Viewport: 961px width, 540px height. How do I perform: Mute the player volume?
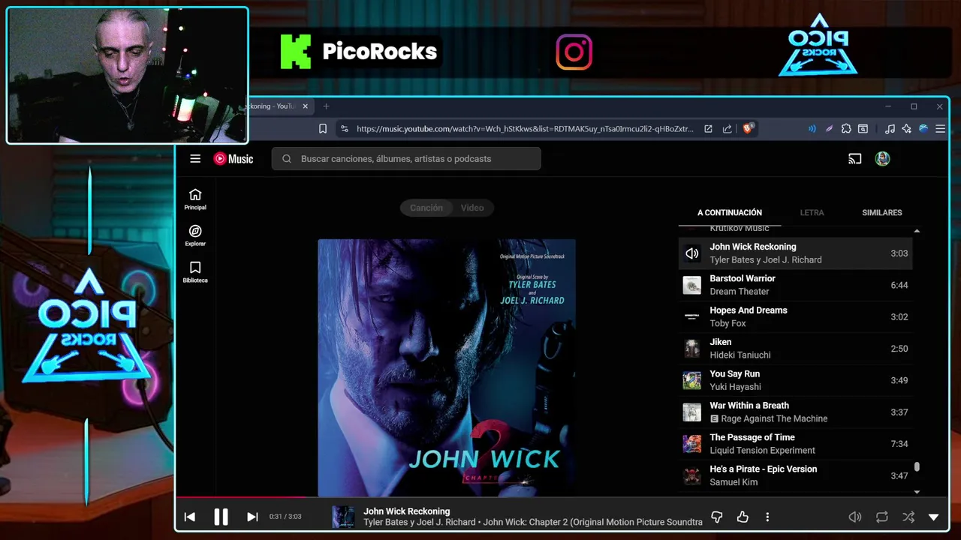(855, 517)
